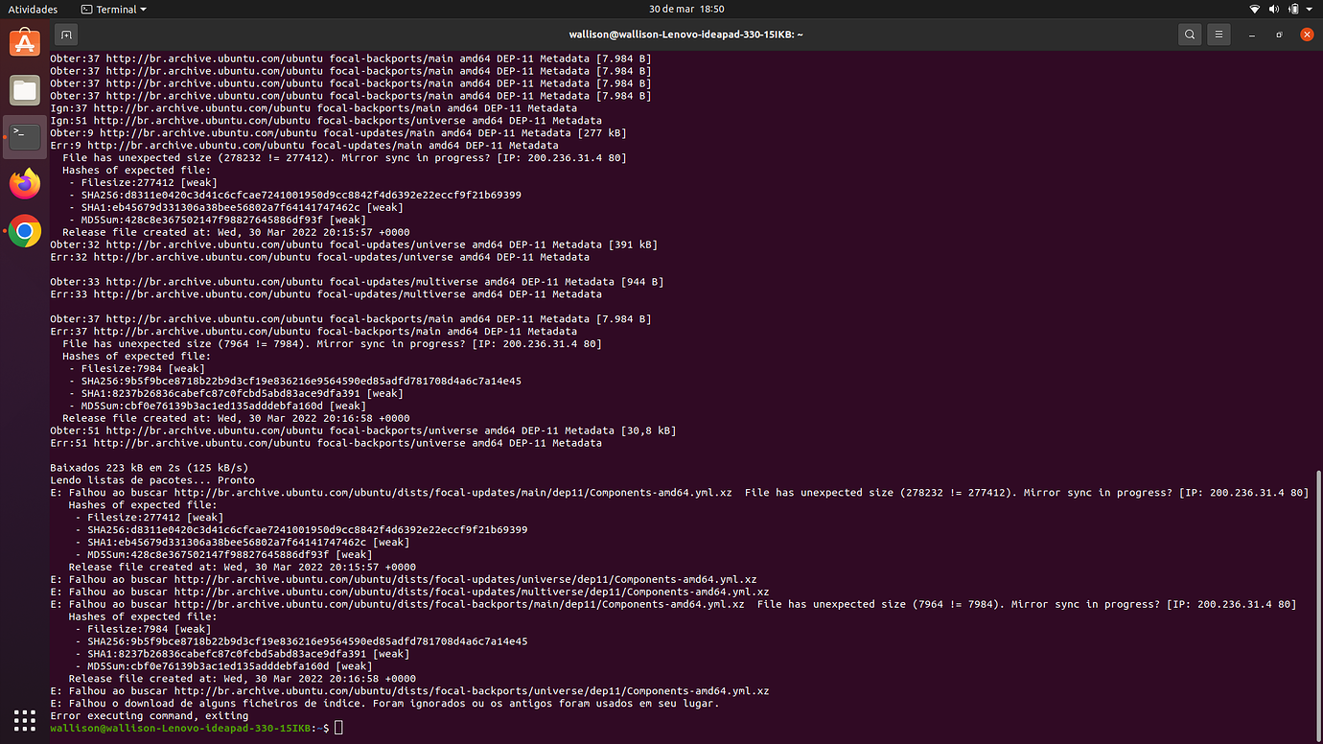Screen dimensions: 1323x744
Task: Click 'E: Falhou ao buscar' focal-backports/universe line
Action: click(x=409, y=691)
